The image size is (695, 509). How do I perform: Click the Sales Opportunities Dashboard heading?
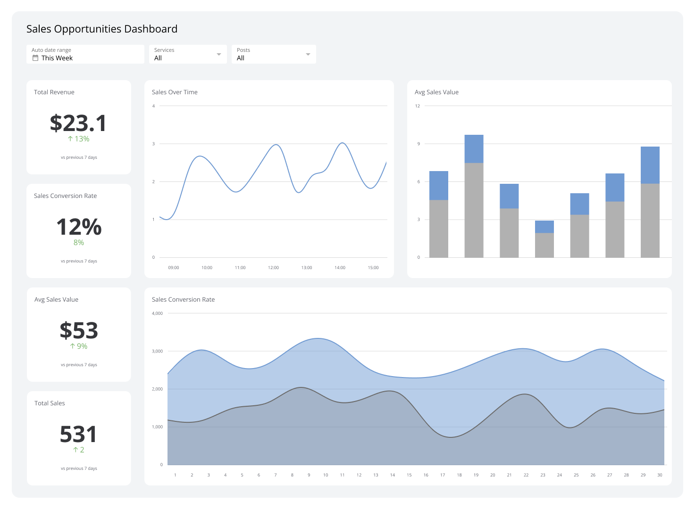[101, 29]
